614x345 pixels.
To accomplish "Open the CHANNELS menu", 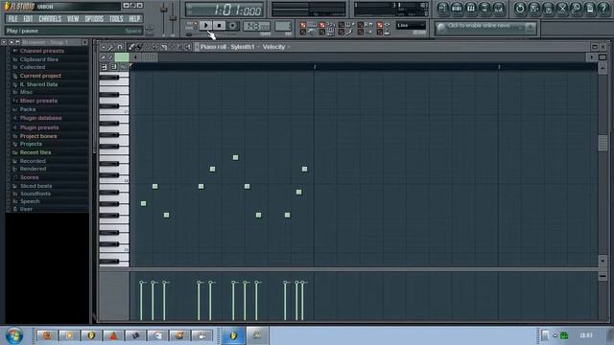I will click(50, 19).
